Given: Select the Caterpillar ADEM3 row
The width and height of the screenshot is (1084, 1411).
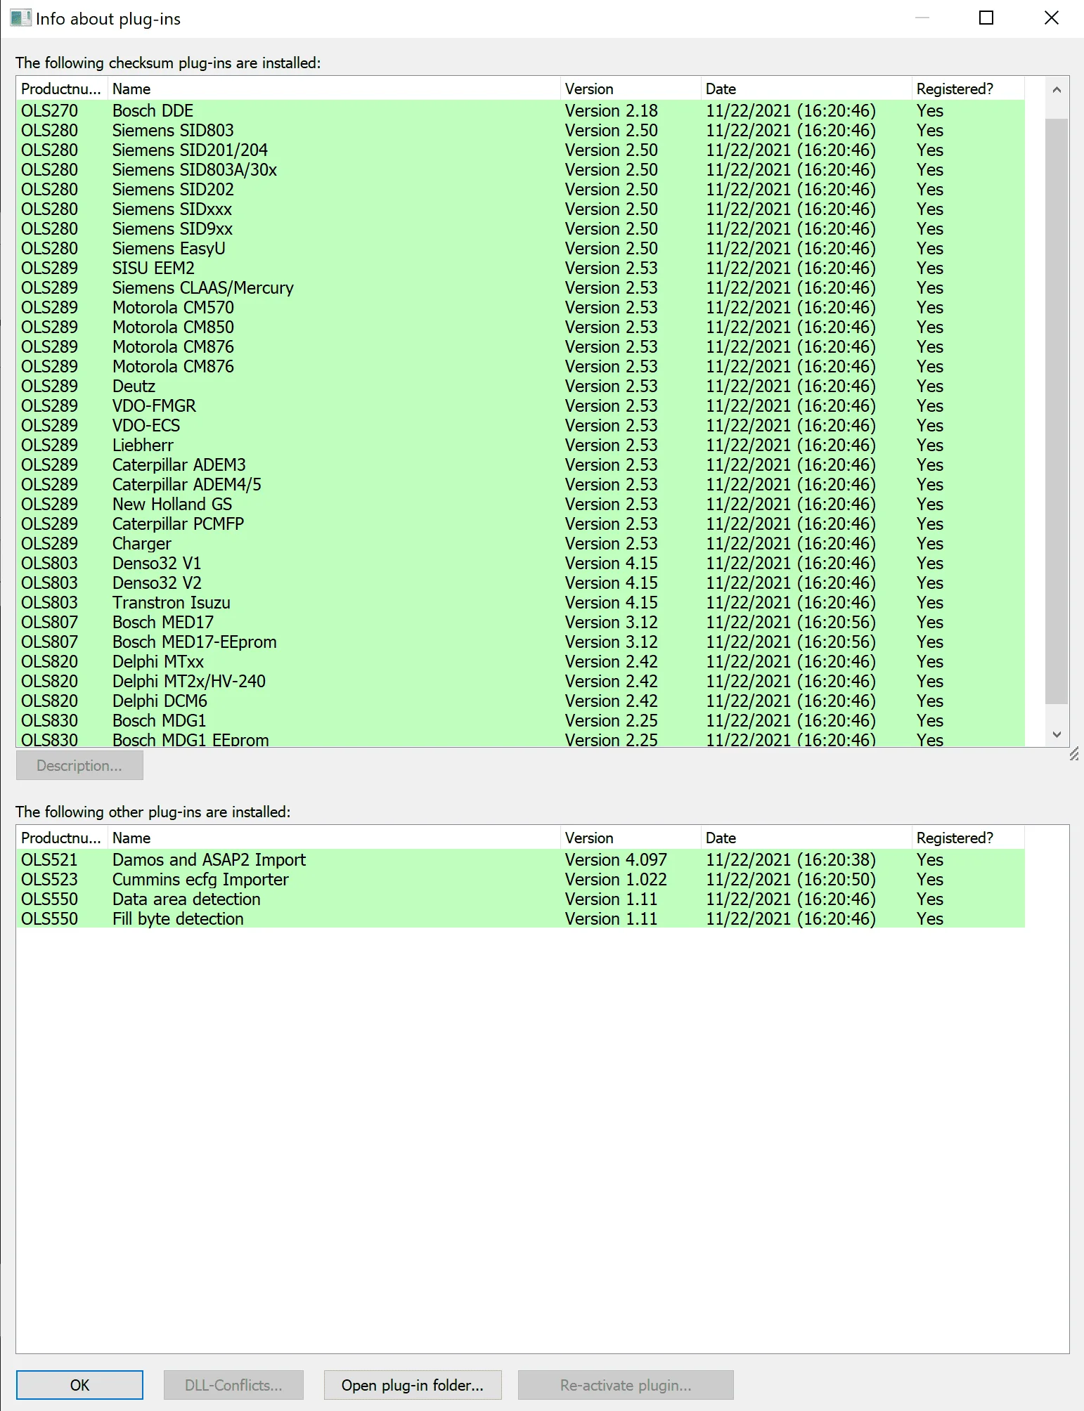Looking at the screenshot, I should click(x=520, y=464).
